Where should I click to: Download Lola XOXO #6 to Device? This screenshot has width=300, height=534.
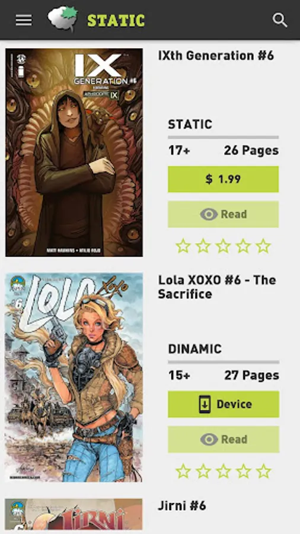coord(224,404)
